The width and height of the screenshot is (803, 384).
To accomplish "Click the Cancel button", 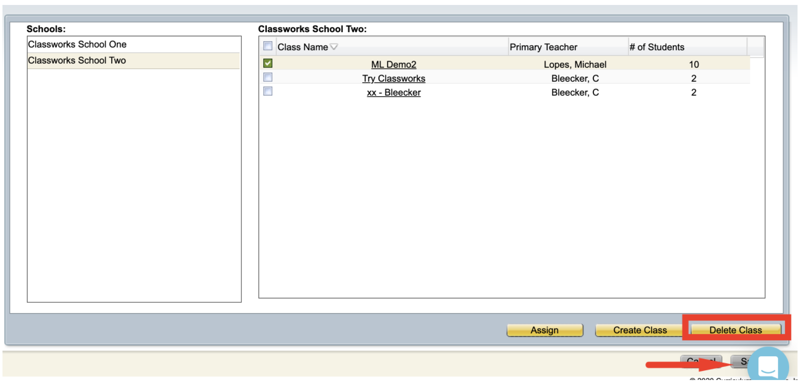I will click(701, 361).
